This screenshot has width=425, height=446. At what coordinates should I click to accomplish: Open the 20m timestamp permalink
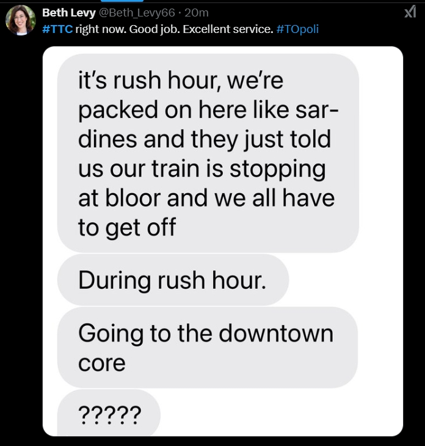pyautogui.click(x=197, y=12)
